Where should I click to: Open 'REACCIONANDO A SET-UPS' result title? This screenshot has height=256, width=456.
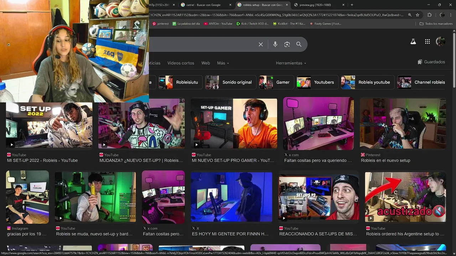(318, 234)
